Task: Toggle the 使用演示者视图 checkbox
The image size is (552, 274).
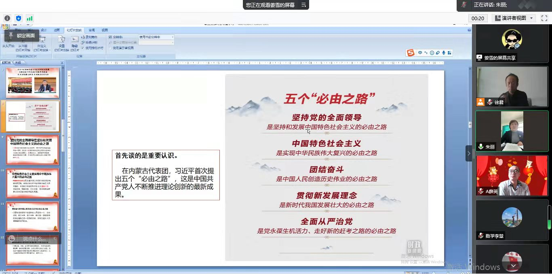Action: click(110, 48)
